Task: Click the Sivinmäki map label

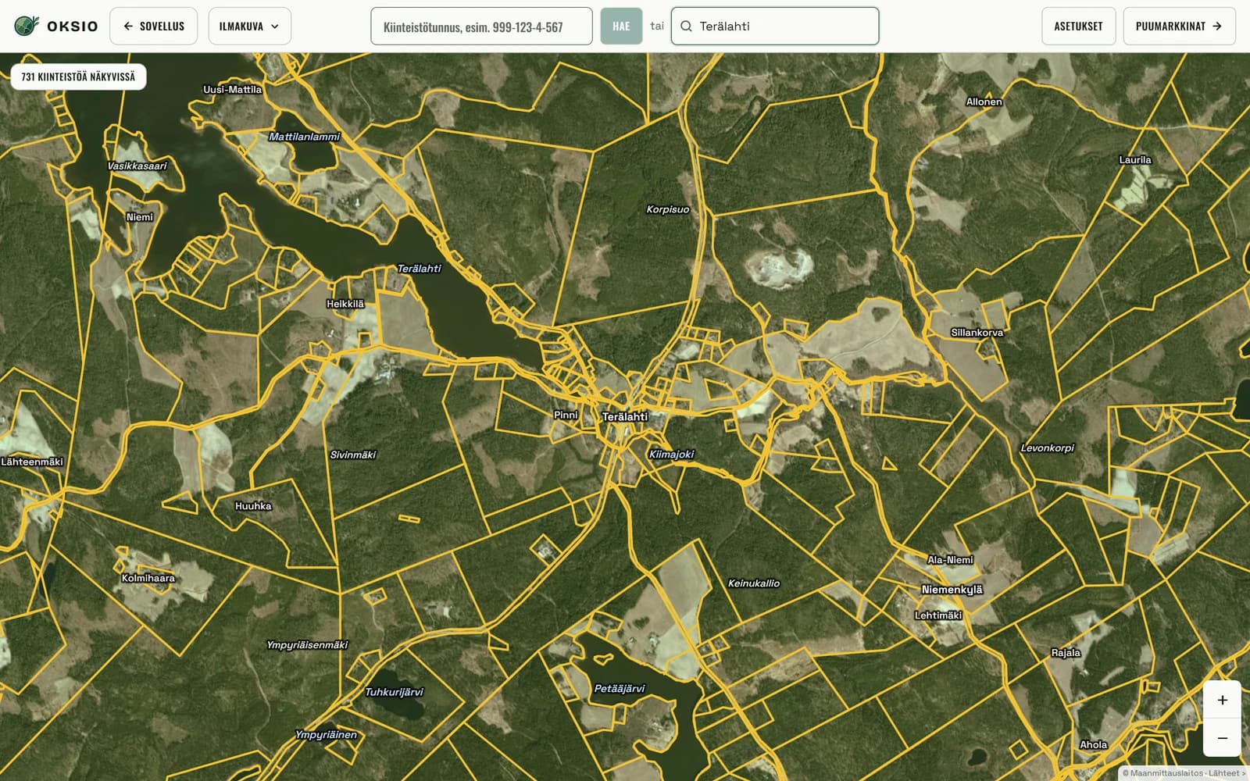Action: [353, 455]
